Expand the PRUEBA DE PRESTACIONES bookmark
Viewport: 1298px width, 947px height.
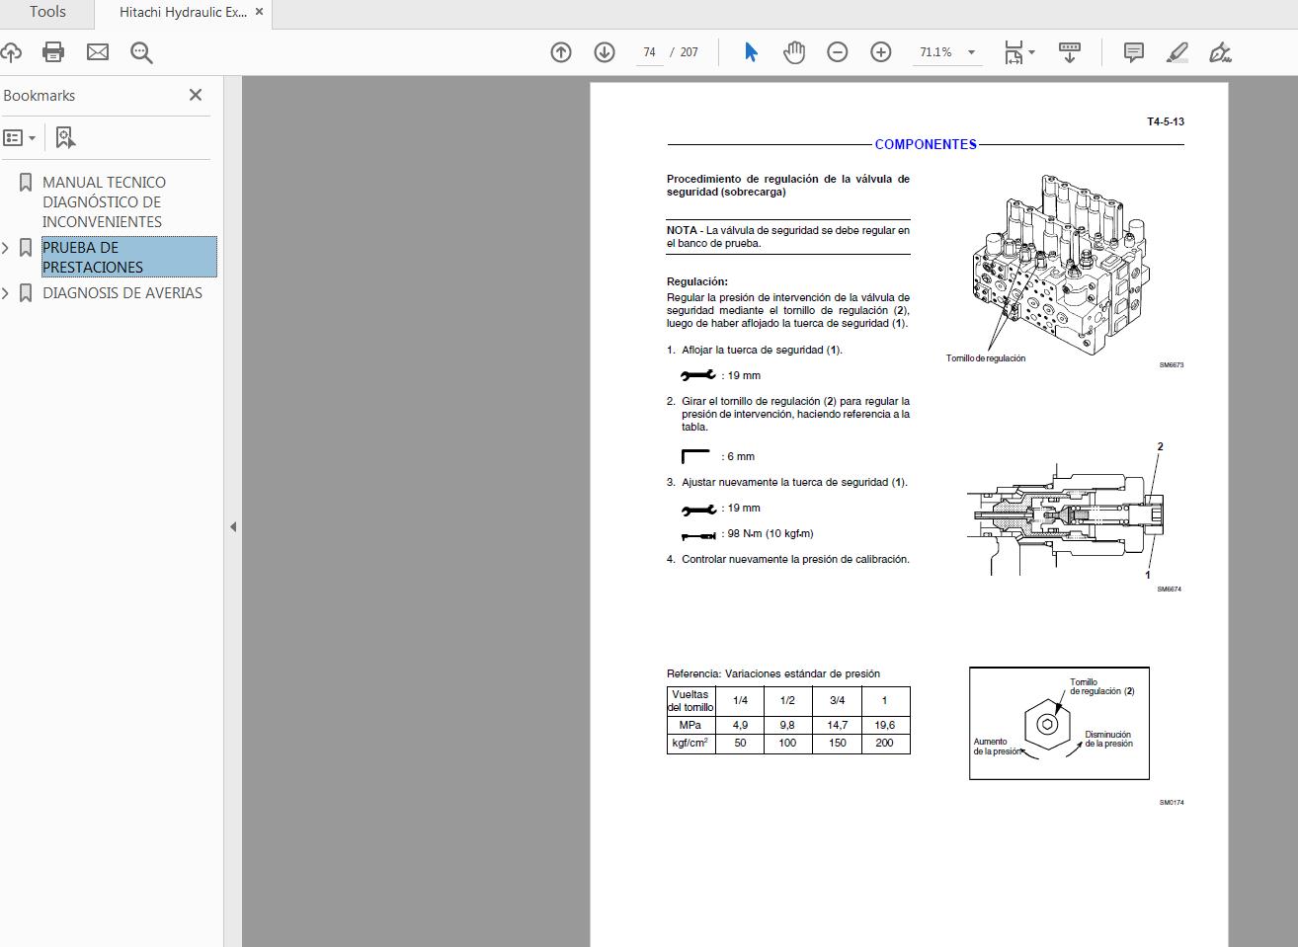(6, 248)
